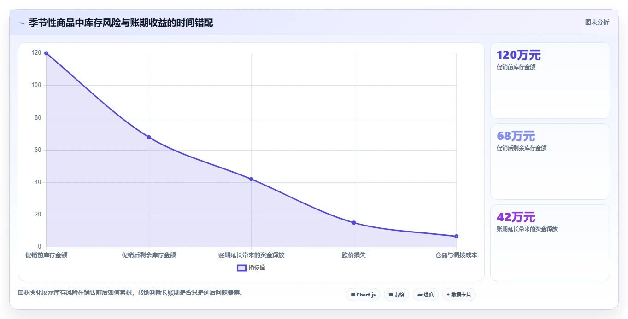Click the data point for 促销后剩余库存金额
Image resolution: width=628 pixels, height=319 pixels.
pos(149,137)
